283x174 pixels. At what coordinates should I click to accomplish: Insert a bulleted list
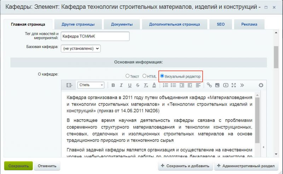pos(173,85)
